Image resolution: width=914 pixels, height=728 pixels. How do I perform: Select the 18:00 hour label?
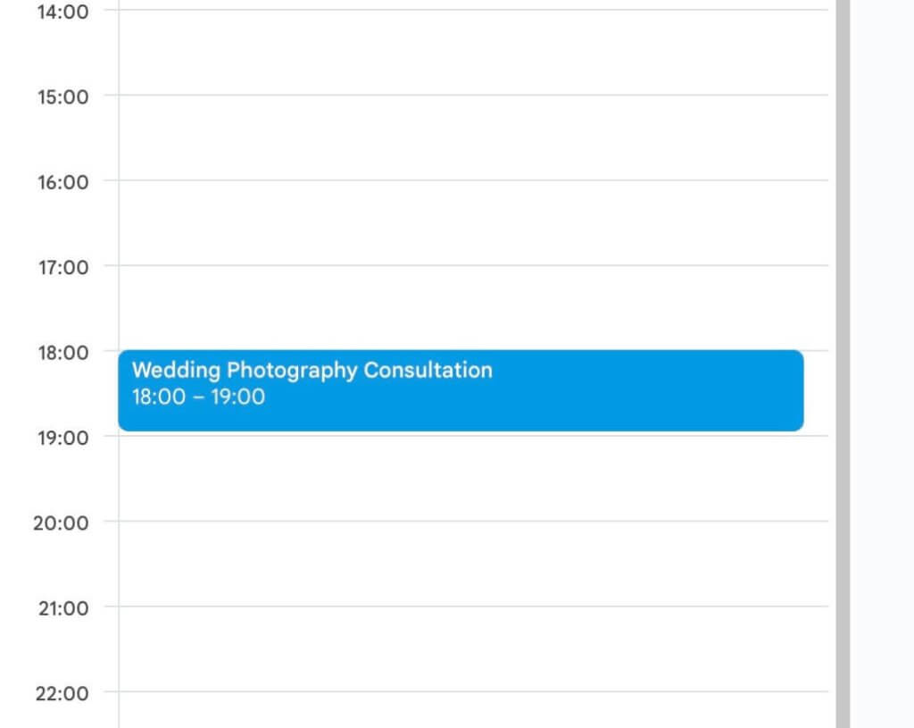[62, 352]
